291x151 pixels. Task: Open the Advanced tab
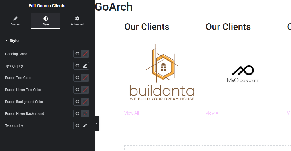(77, 21)
